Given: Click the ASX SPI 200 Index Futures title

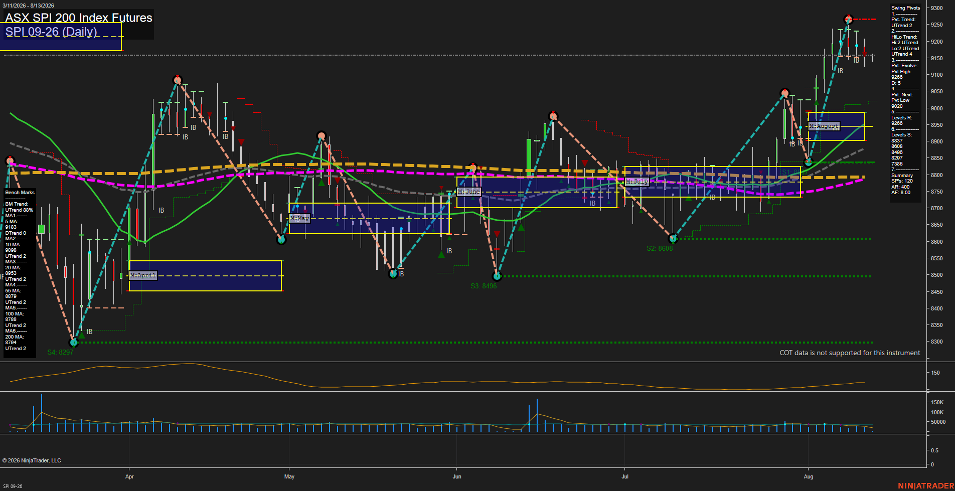Looking at the screenshot, I should click(79, 18).
